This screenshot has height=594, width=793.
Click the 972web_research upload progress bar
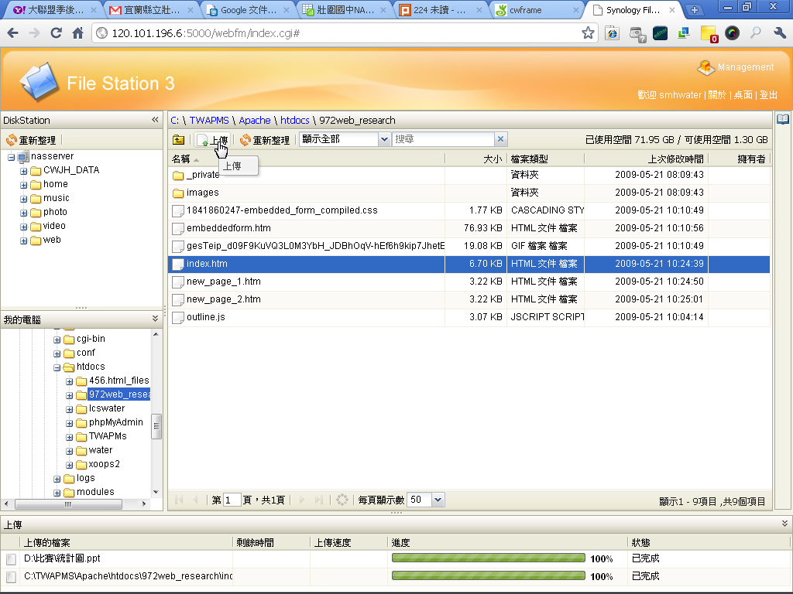[488, 575]
